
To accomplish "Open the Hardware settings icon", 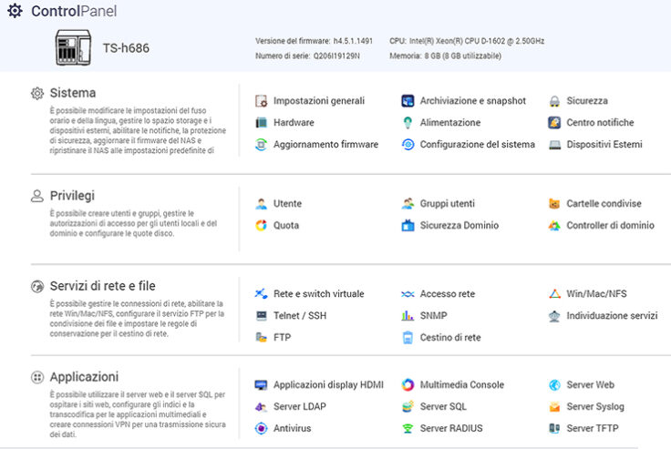I will click(262, 123).
